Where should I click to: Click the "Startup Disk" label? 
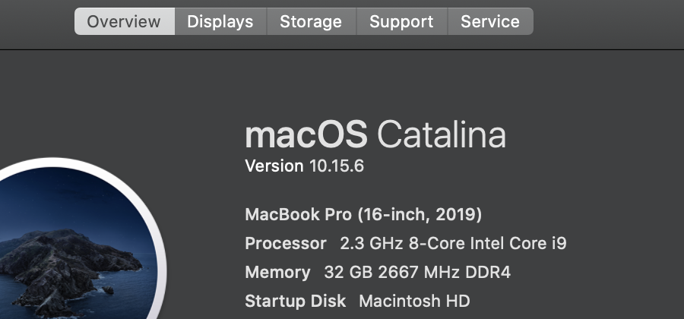tap(295, 301)
